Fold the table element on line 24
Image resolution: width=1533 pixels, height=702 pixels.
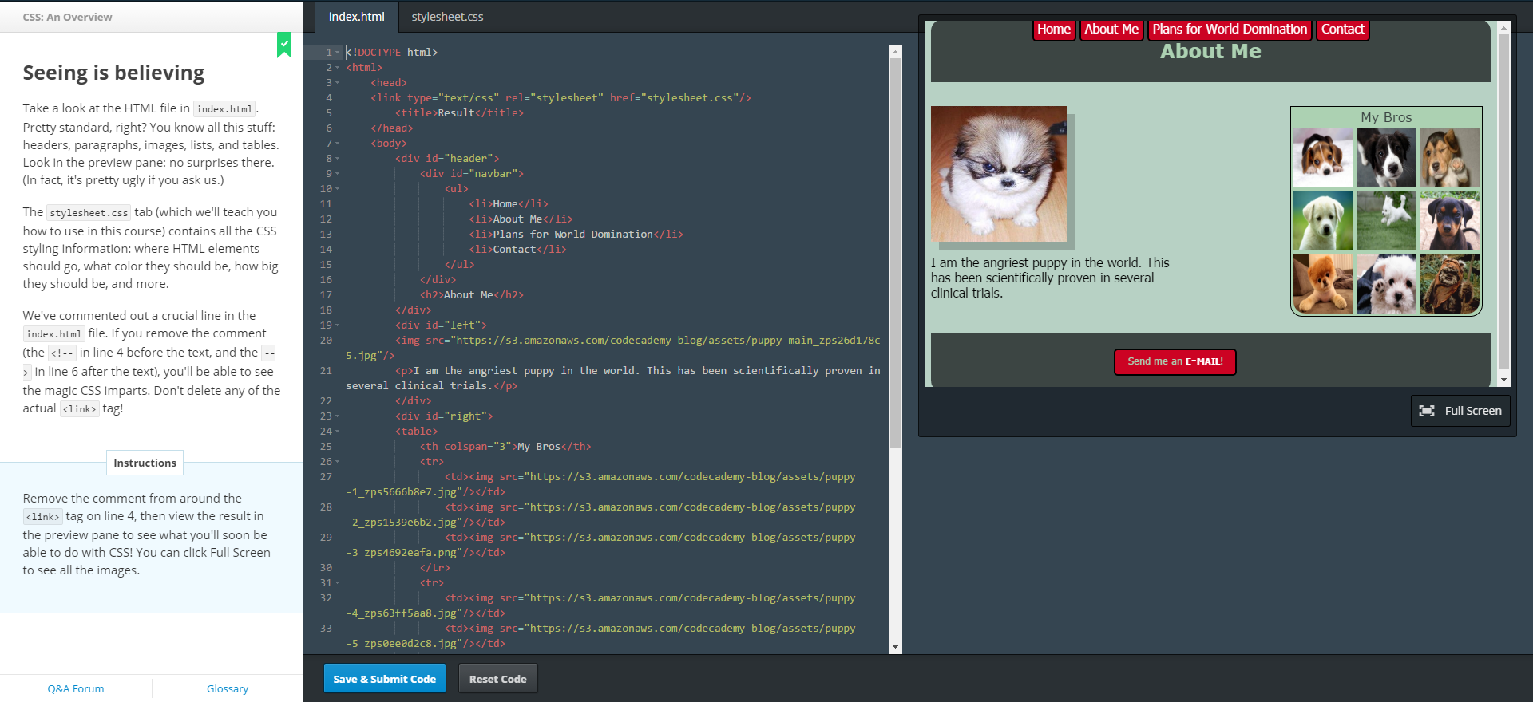338,432
